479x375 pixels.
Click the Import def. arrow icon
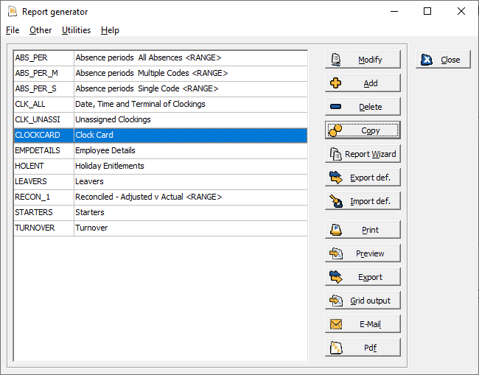[x=336, y=201]
